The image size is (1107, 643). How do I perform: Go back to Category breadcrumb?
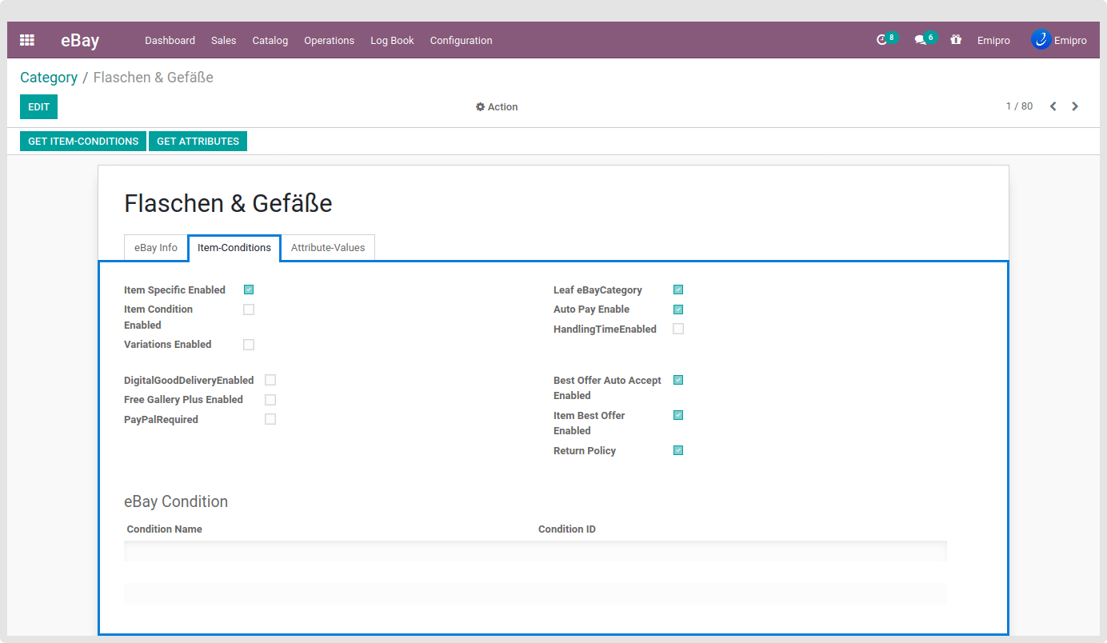[49, 78]
